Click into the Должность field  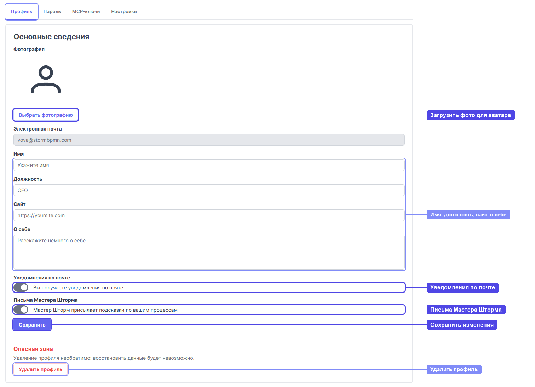(x=209, y=190)
